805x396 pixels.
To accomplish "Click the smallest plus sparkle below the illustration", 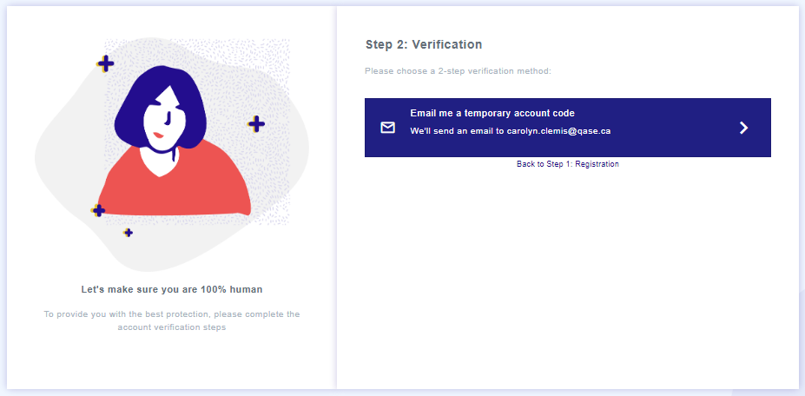I will point(128,233).
